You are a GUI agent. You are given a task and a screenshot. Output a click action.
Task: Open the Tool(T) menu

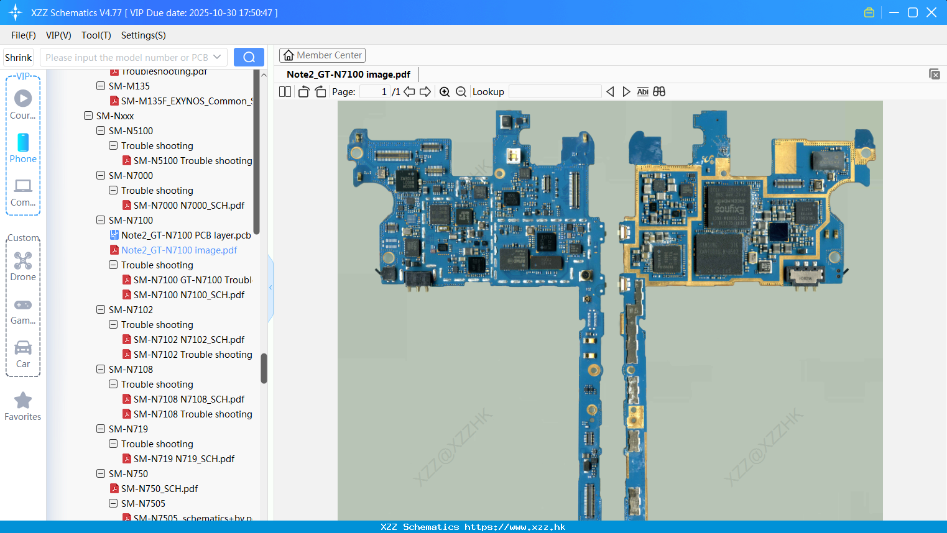(x=96, y=35)
